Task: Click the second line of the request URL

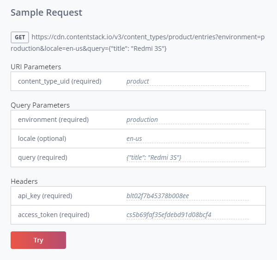Action: (89, 48)
